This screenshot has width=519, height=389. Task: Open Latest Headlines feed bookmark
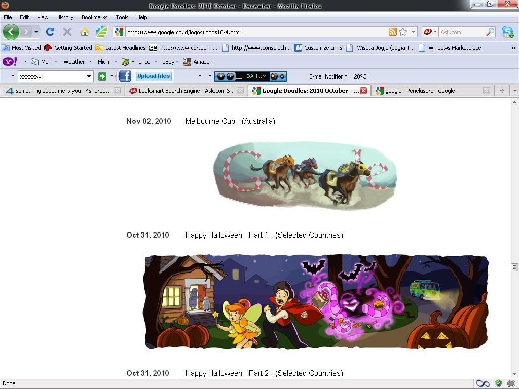pos(121,48)
